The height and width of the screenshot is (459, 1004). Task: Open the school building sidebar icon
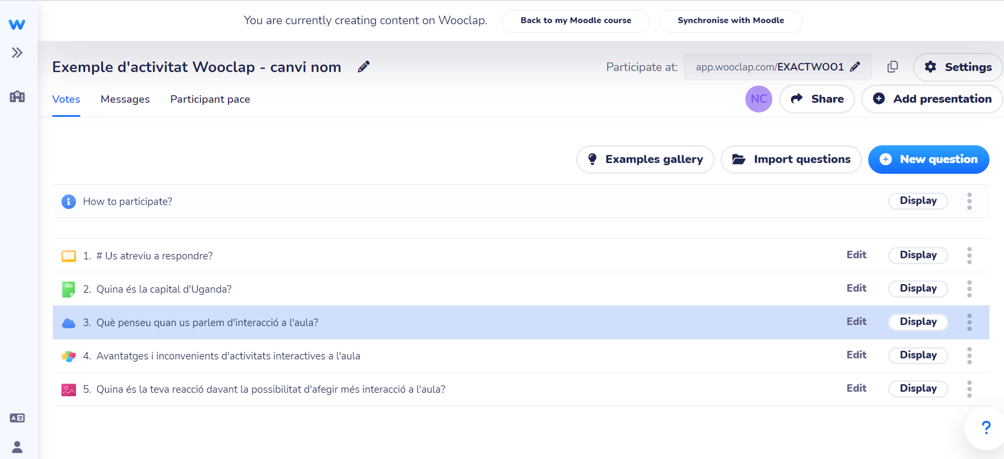tap(17, 97)
